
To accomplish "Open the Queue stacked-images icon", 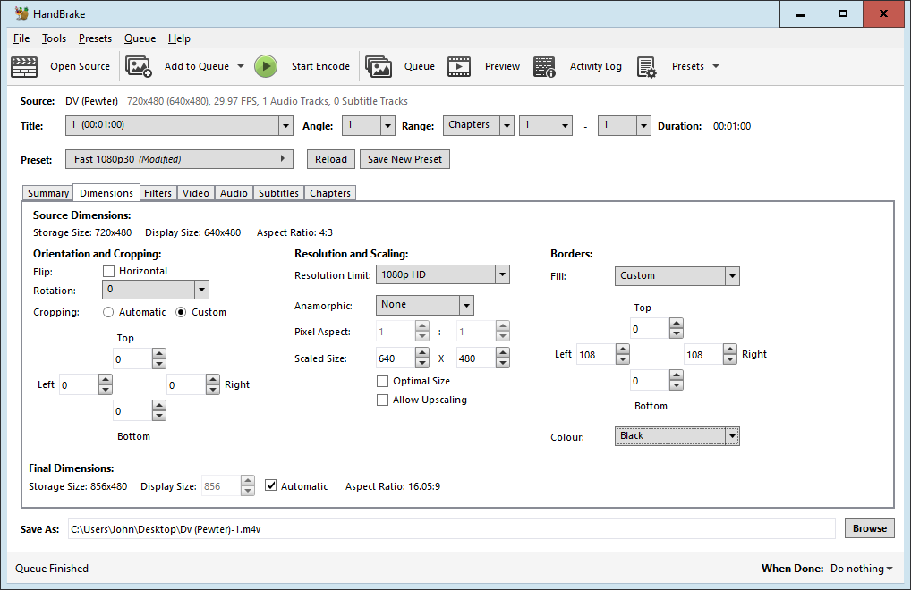I will point(379,67).
